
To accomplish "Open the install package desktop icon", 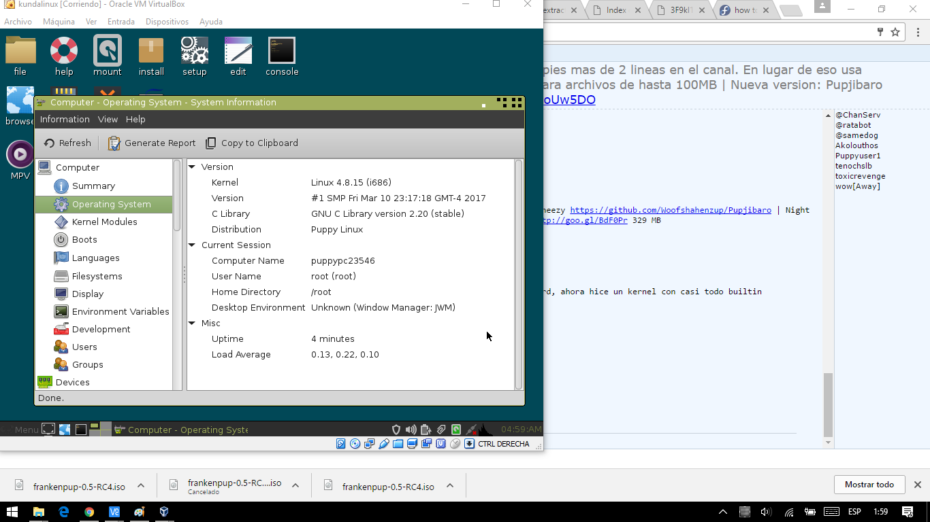I will 151,56.
